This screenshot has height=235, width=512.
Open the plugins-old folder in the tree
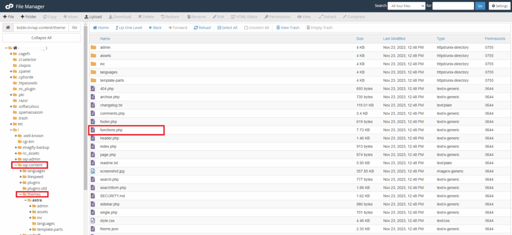coord(35,189)
